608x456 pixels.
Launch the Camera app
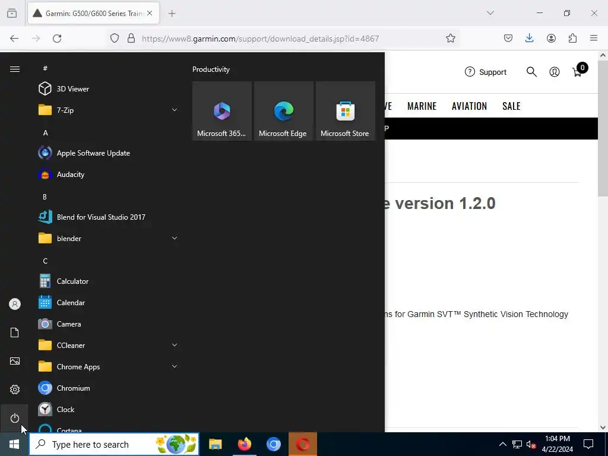[x=109, y=324]
